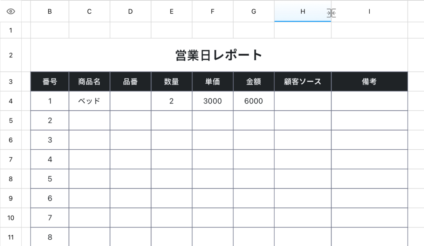Screen dimensions: 424x246
Task: Select 番号 cell with value 5
Action: (x=50, y=179)
